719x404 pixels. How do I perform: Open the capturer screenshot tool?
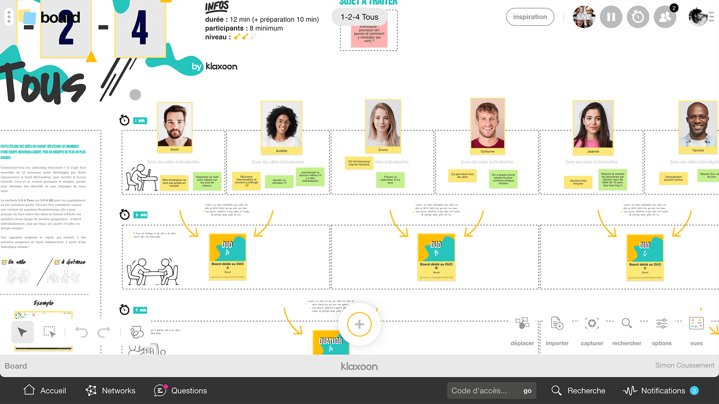[x=592, y=324]
